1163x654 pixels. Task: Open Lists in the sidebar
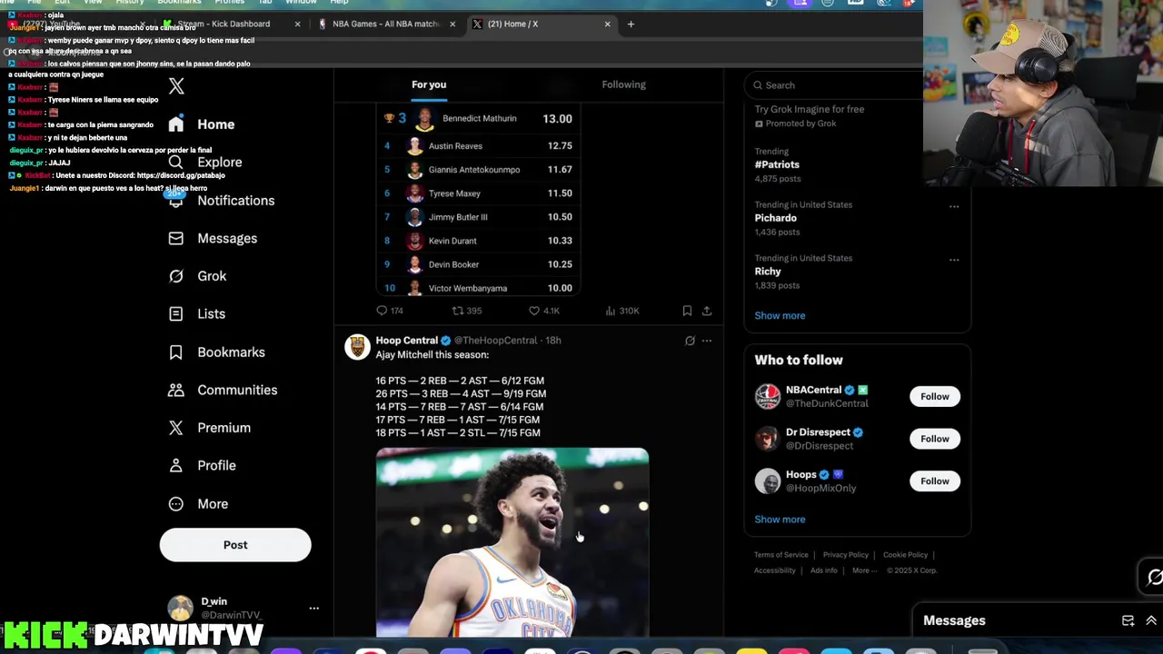197,314
